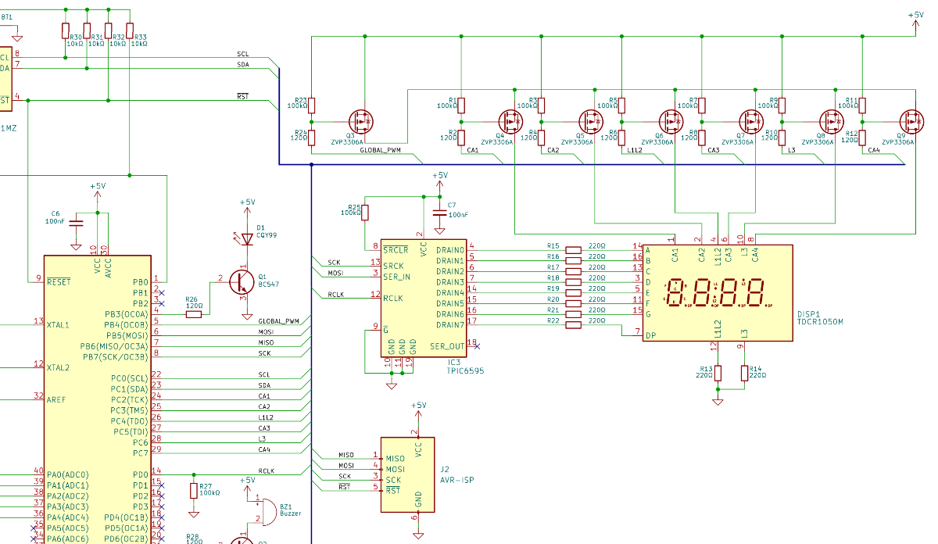This screenshot has width=938, height=544.
Task: Select the R27 100kΩ pull-down resistor
Action: (x=194, y=490)
